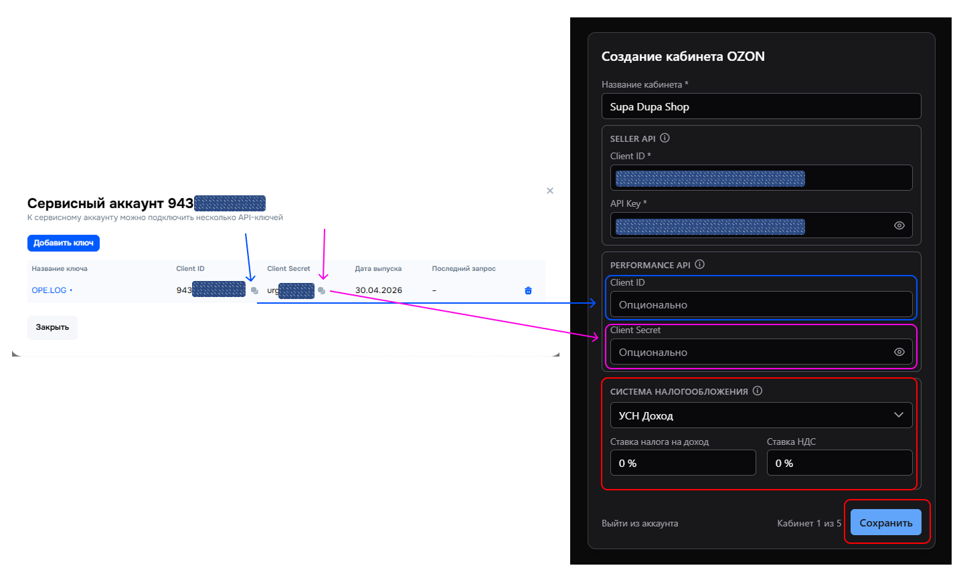Reveal the Performance Client Secret with the eye icon
Screen dimensions: 957x582
(x=899, y=352)
